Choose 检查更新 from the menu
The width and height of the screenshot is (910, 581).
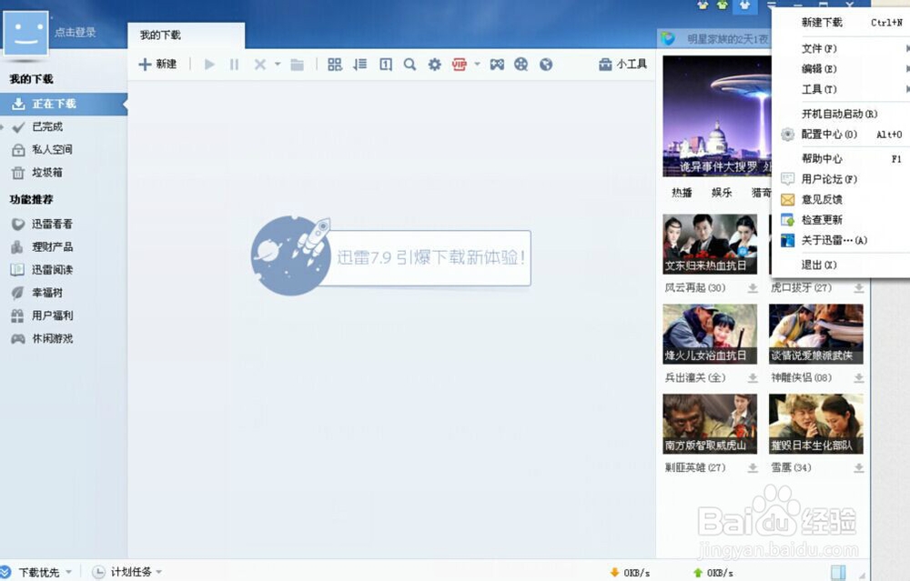tap(842, 220)
